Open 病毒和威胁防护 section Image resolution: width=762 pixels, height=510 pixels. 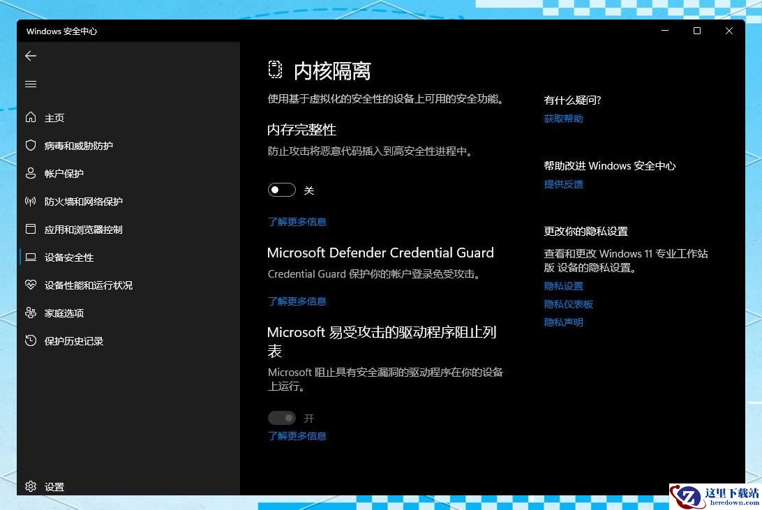[78, 146]
